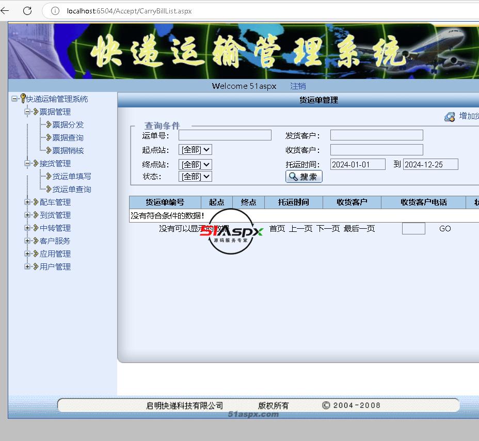Click the 没有符合条件的数据 message row
The image size is (479, 441).
click(304, 216)
